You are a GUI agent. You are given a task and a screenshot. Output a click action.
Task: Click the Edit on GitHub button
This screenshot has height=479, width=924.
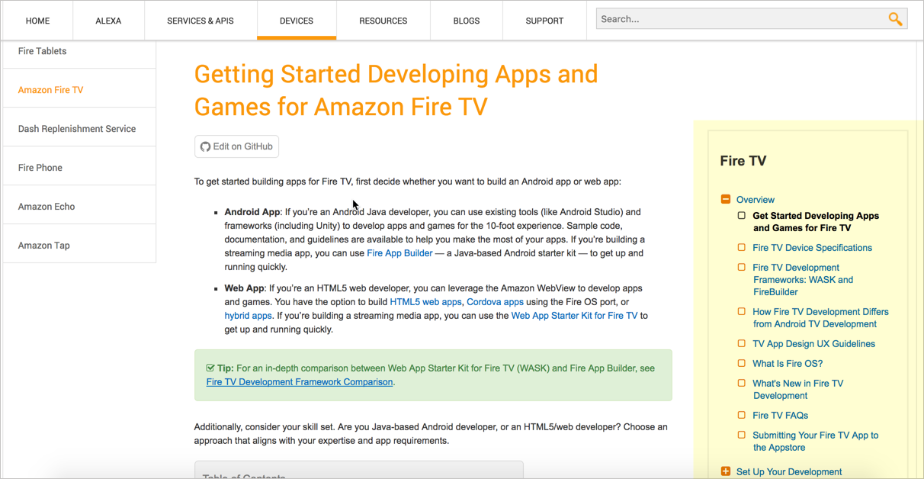236,146
